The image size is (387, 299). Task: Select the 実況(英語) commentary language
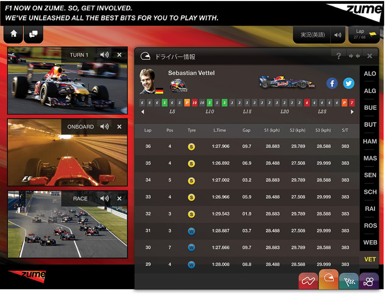313,35
